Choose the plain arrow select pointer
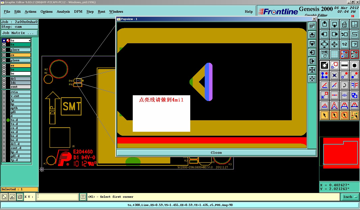The image size is (360, 210). point(324,115)
